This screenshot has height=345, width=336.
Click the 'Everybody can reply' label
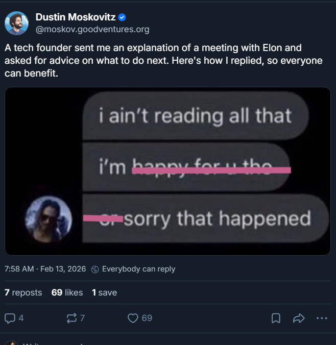[x=138, y=269]
